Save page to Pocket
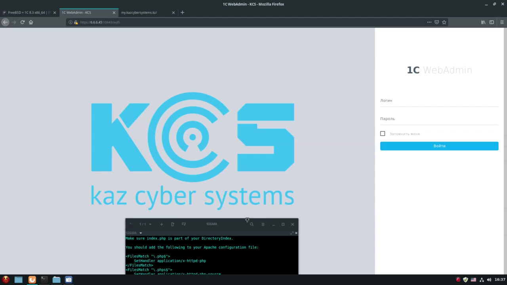This screenshot has height=285, width=507. point(437,22)
